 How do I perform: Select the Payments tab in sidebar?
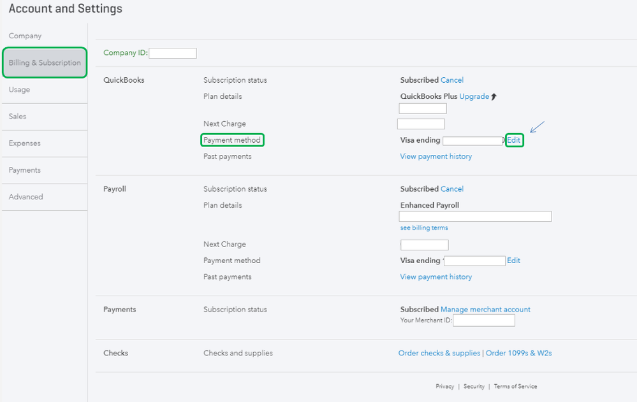tap(25, 169)
